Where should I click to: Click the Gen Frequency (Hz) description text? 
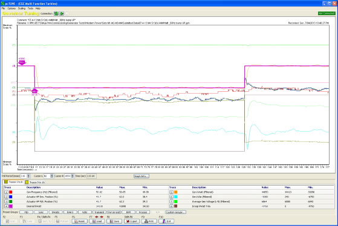point(42,192)
